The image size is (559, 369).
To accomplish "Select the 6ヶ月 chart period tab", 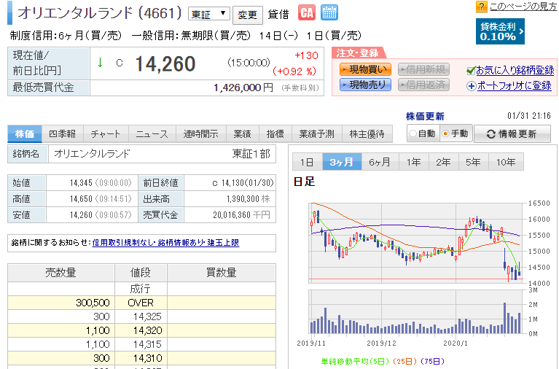I will (x=380, y=162).
